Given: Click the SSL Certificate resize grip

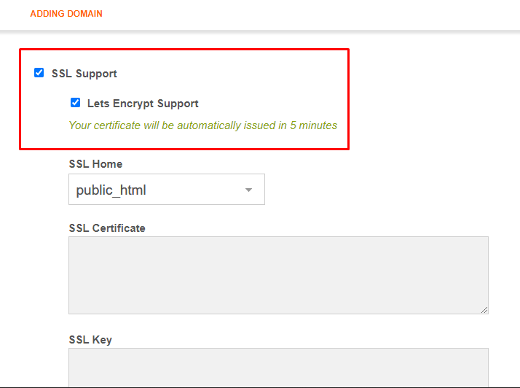Looking at the screenshot, I should (x=484, y=310).
